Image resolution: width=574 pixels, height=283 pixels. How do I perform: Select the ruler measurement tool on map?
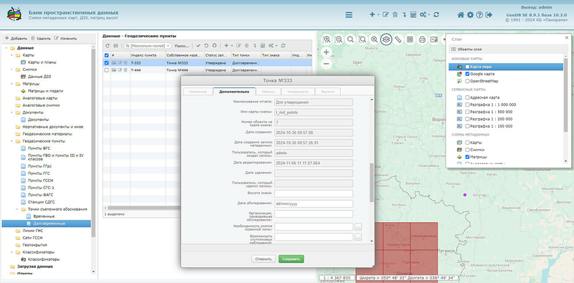398,39
